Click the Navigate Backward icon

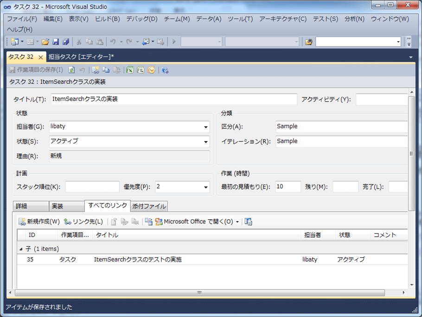tap(146, 42)
